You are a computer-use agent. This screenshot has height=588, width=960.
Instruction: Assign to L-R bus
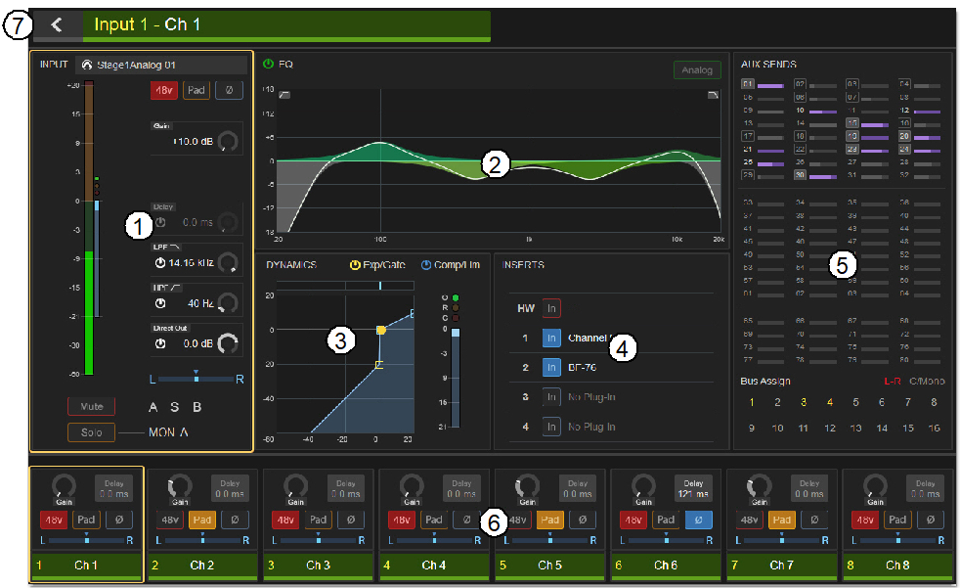click(892, 381)
